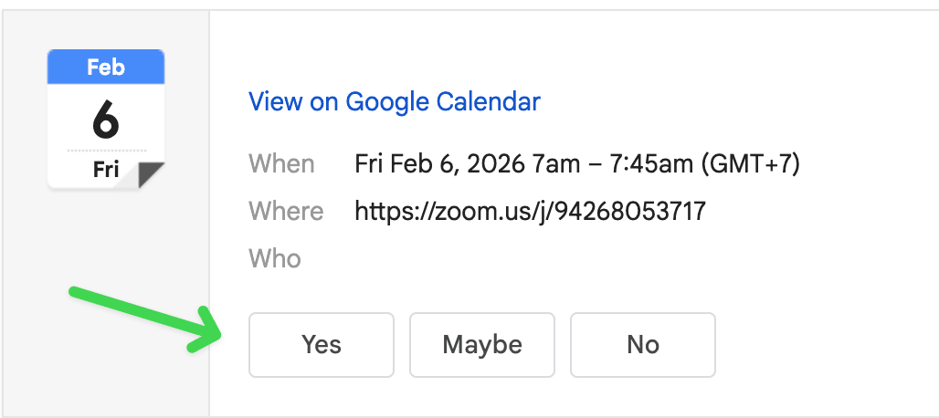The width and height of the screenshot is (939, 418).
Task: Open the View on Google Calendar link
Action: 395,101
